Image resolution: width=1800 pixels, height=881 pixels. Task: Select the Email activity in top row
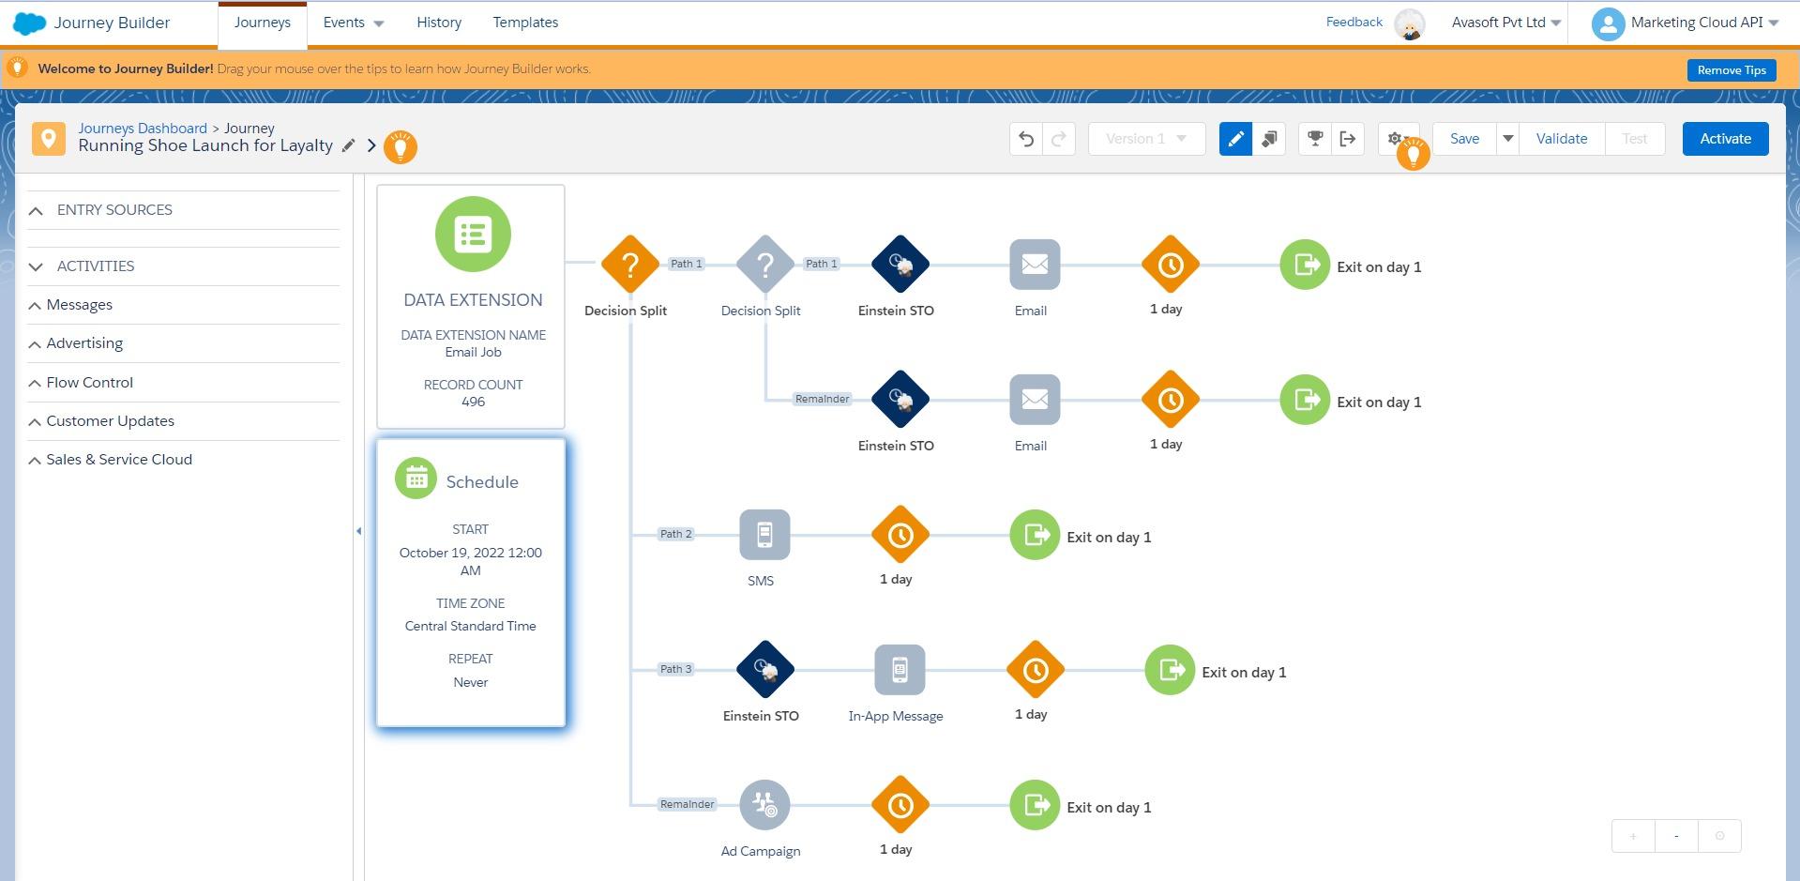(1035, 265)
